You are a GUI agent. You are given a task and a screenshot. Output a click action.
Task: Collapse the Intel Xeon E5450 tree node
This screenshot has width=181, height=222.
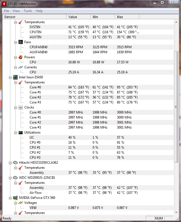click(10, 77)
